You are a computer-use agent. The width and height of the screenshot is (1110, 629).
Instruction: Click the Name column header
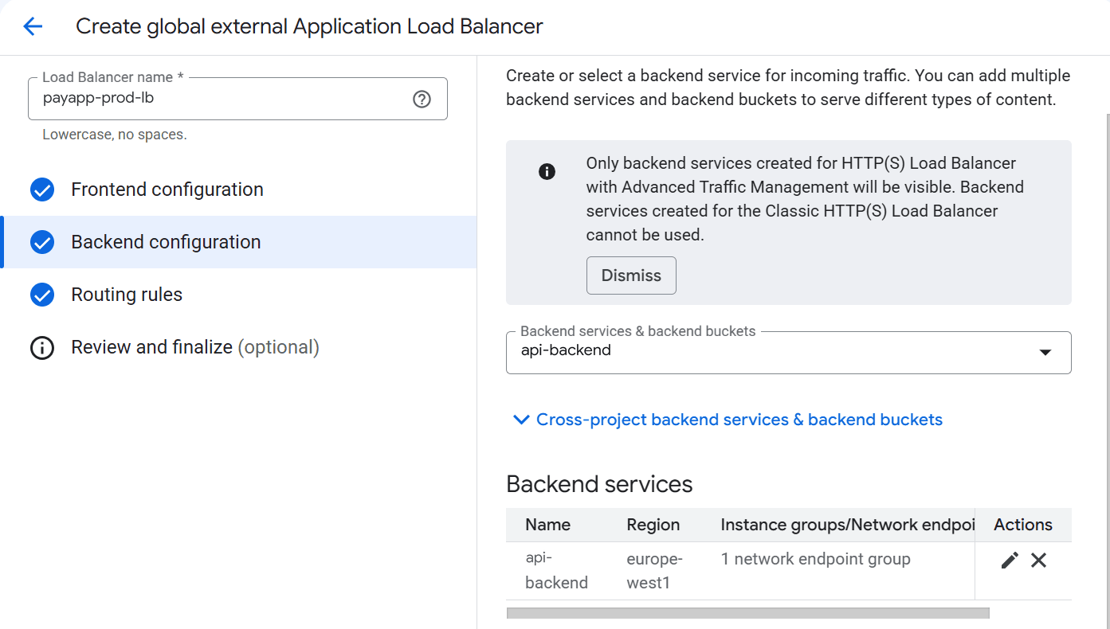point(547,525)
